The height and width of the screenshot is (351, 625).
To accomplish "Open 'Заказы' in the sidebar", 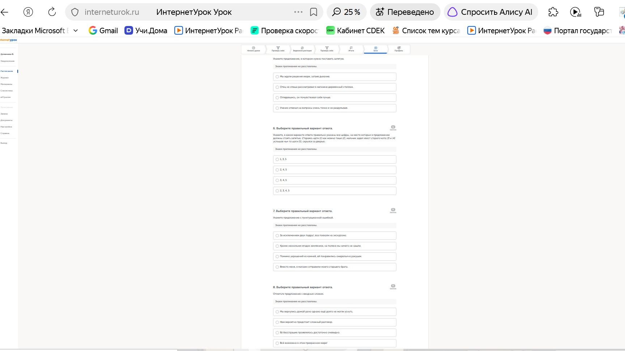I will point(4,114).
